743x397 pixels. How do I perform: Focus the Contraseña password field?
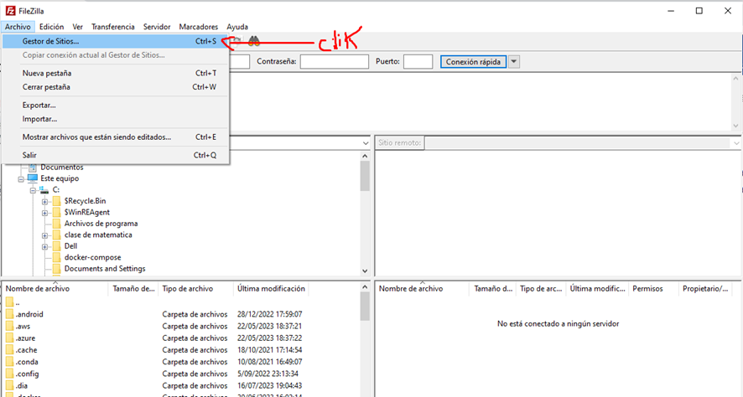coord(335,61)
